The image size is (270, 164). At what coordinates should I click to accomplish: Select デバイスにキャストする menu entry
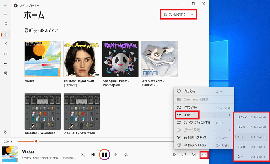point(204,123)
